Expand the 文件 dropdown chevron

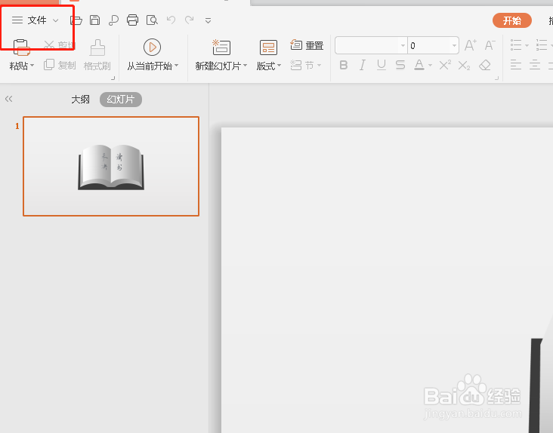click(x=55, y=20)
